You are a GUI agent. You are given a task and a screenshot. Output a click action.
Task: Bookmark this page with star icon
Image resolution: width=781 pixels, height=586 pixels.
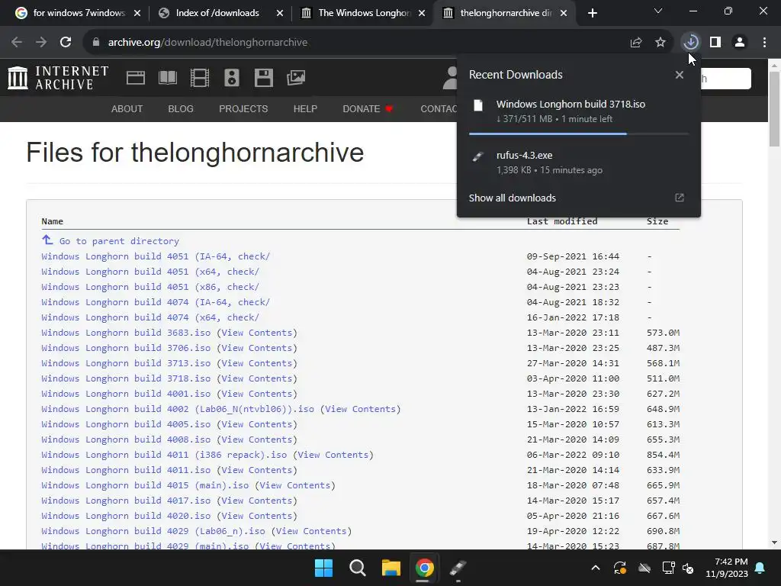point(660,43)
